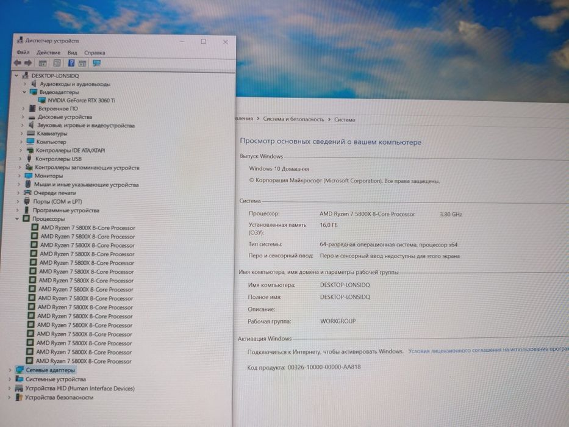Click the processor icon of Процессоры category
Screen dimensions: 569x427
click(x=26, y=218)
